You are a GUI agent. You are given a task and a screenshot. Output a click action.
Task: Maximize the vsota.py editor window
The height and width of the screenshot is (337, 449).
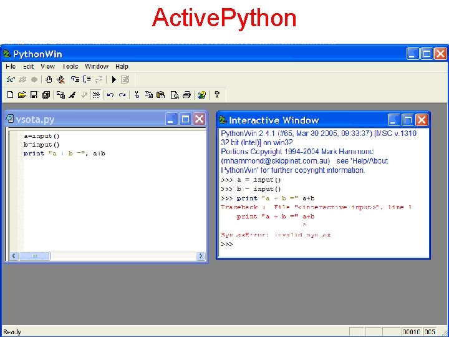(x=185, y=119)
